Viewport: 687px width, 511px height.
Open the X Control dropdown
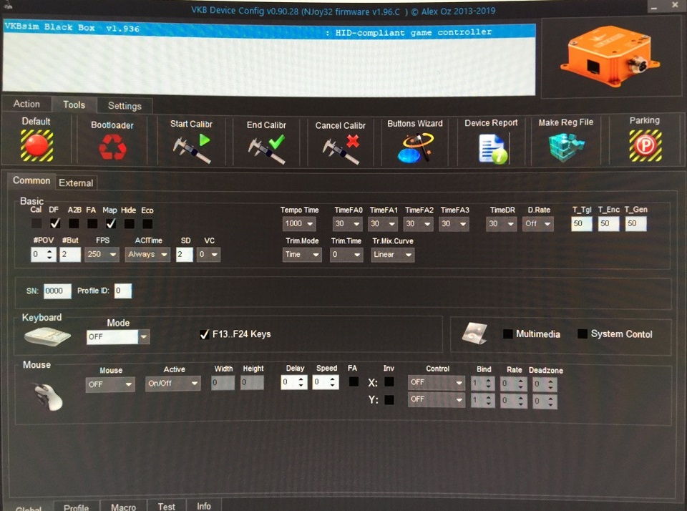[x=437, y=383]
